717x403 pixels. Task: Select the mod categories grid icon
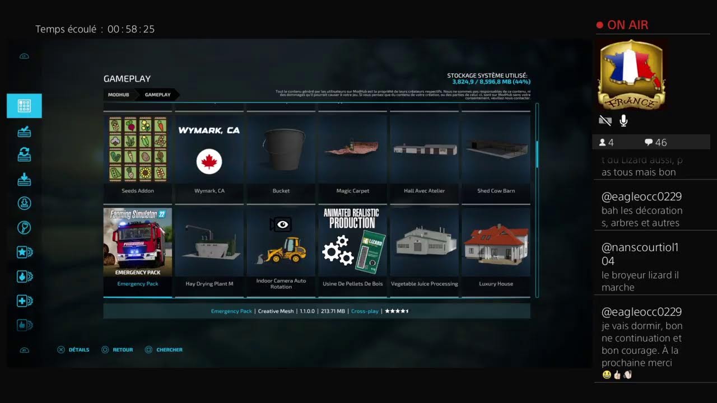pyautogui.click(x=24, y=106)
